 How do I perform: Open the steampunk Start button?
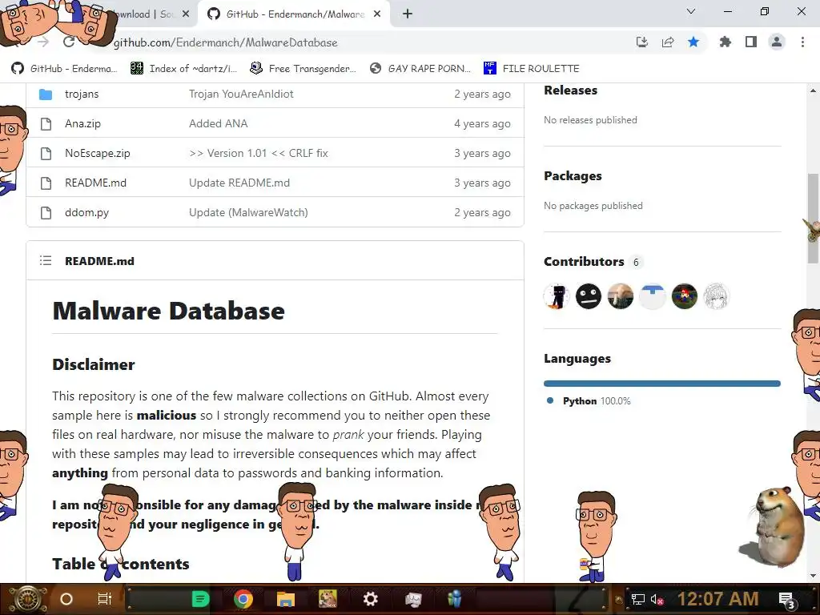pyautogui.click(x=27, y=599)
